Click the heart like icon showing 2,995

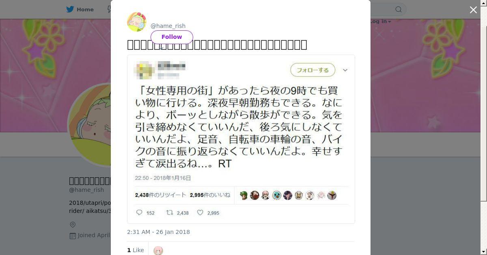[x=200, y=212]
